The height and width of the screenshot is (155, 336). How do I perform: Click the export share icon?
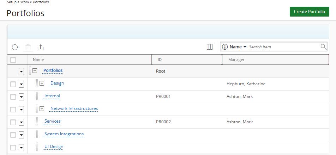point(41,47)
